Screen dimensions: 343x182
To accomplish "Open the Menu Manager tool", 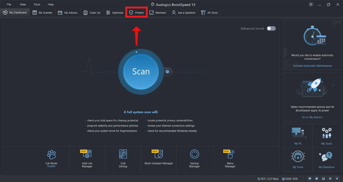I will click(230, 159).
